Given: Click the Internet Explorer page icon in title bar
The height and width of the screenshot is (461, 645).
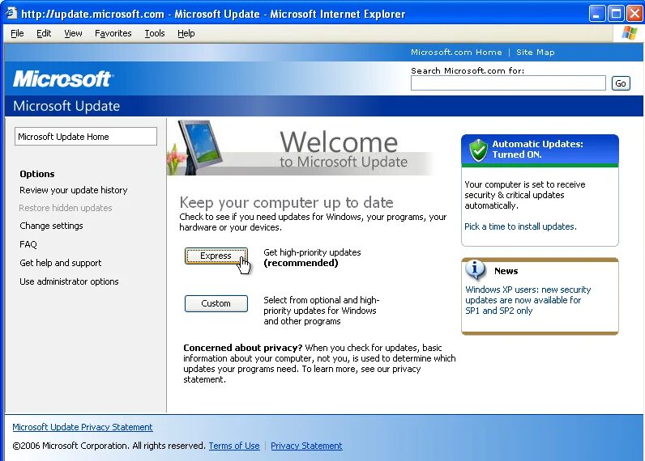Looking at the screenshot, I should 11,13.
